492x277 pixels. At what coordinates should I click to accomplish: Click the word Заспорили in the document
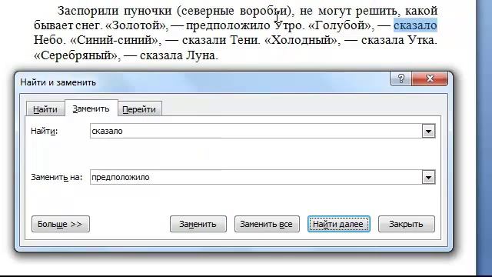[x=88, y=11]
